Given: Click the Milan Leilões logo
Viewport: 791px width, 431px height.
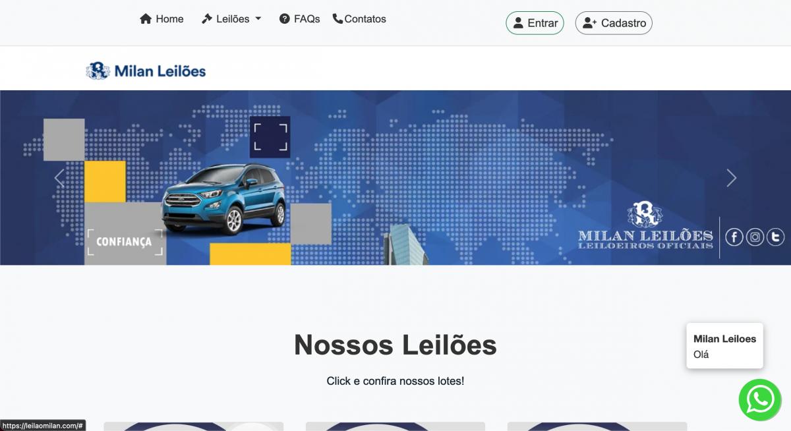Looking at the screenshot, I should pyautogui.click(x=146, y=71).
